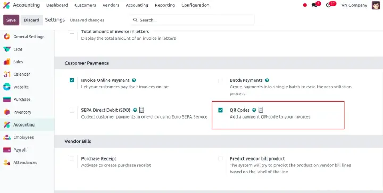Click the Accounting app logo top left

pyautogui.click(x=6, y=5)
